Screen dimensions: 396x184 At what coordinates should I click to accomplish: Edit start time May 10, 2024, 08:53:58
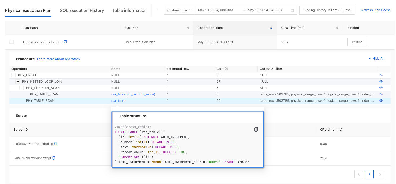click(216, 10)
